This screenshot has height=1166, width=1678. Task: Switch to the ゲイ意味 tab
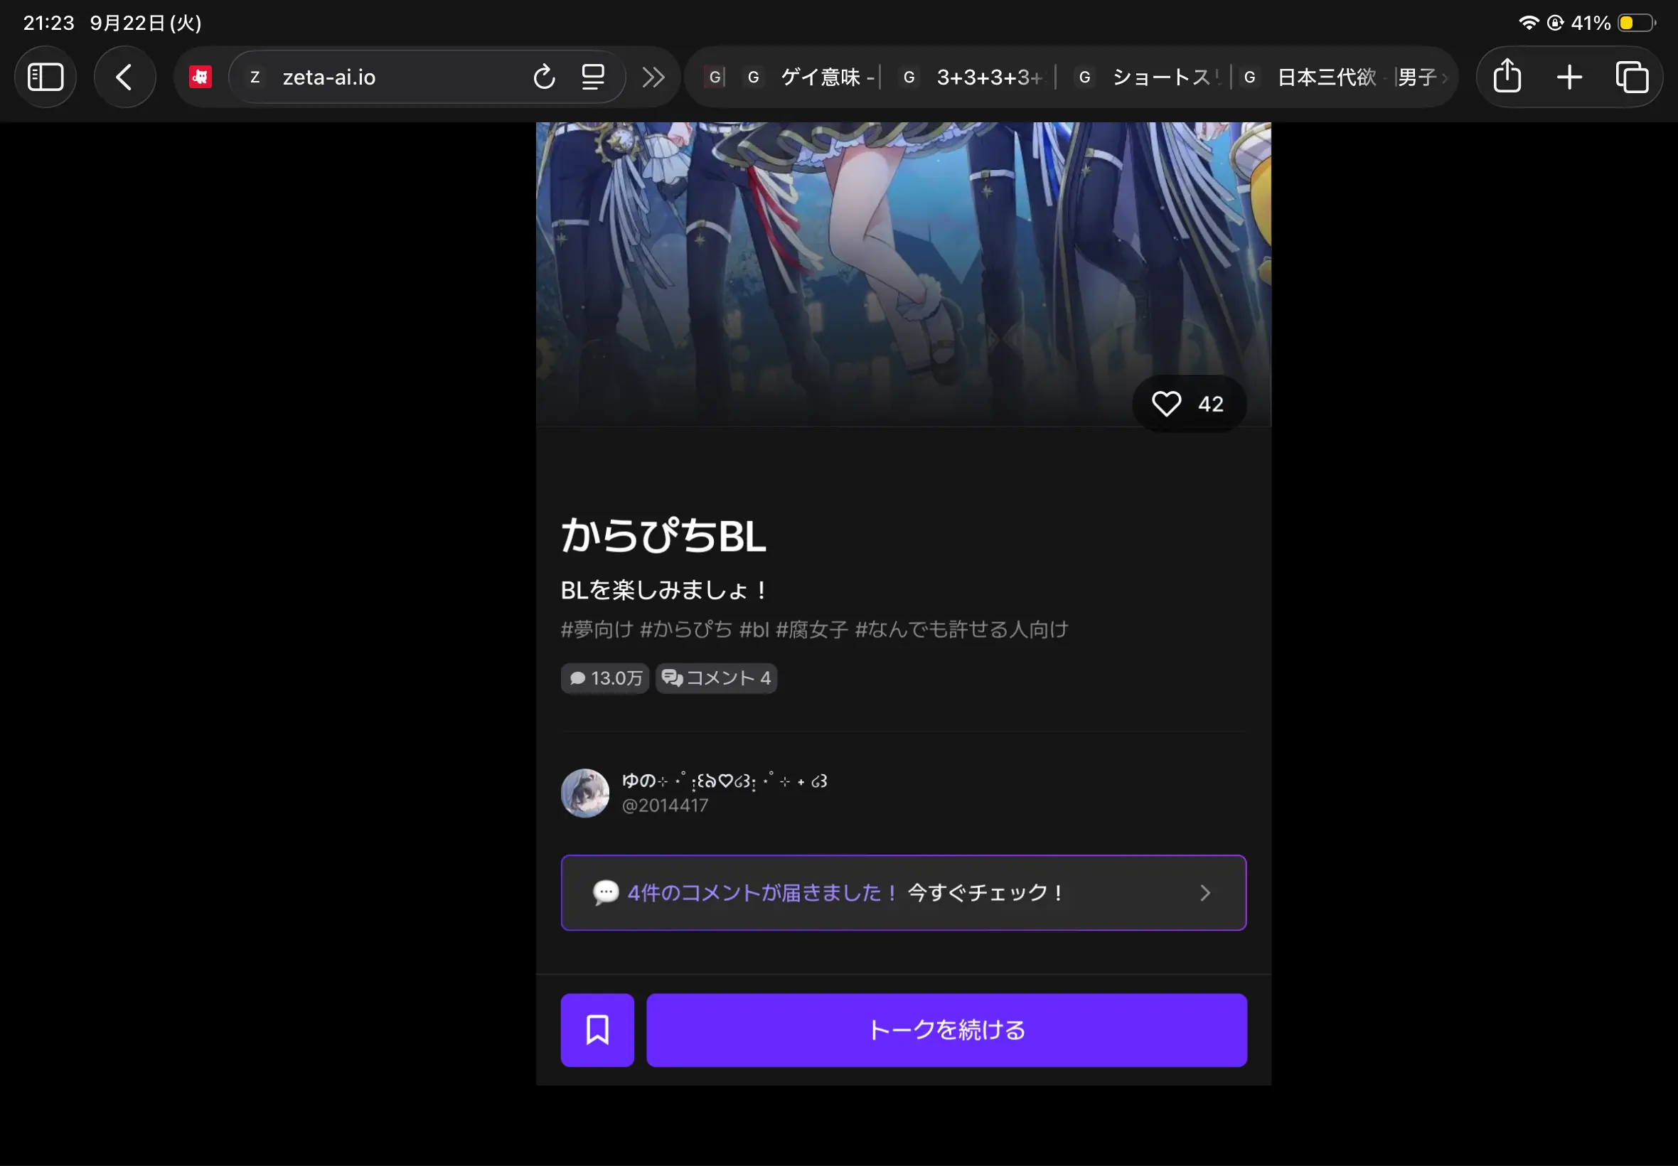(x=811, y=77)
